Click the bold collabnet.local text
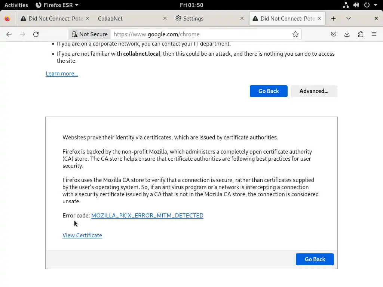The image size is (383, 287). tap(142, 54)
